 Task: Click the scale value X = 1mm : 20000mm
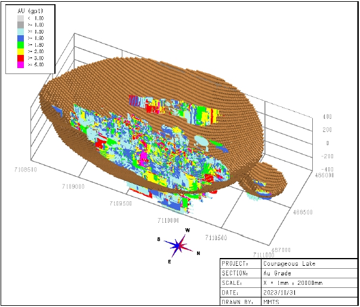292,283
